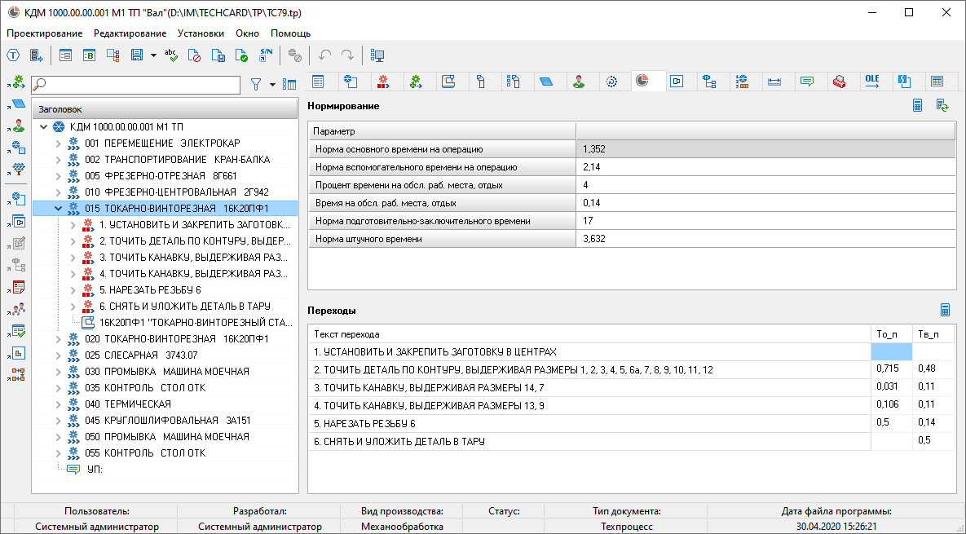Image resolution: width=966 pixels, height=534 pixels.
Task: Click the calculator icon in Нормирование header
Action: 918,105
